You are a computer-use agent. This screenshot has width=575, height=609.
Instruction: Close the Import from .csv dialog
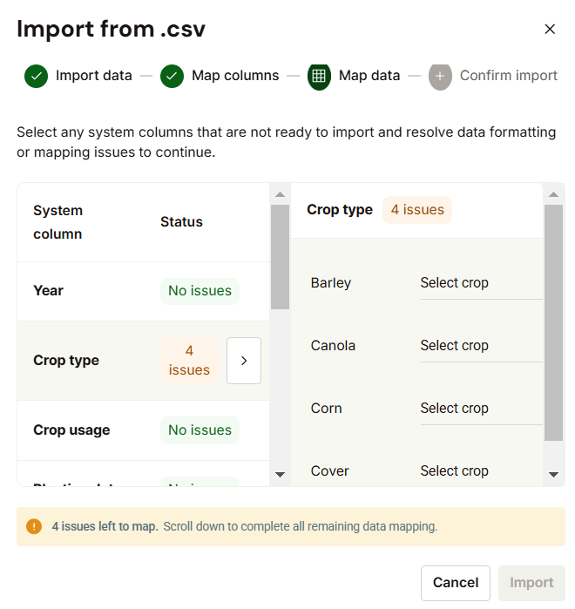pyautogui.click(x=550, y=29)
